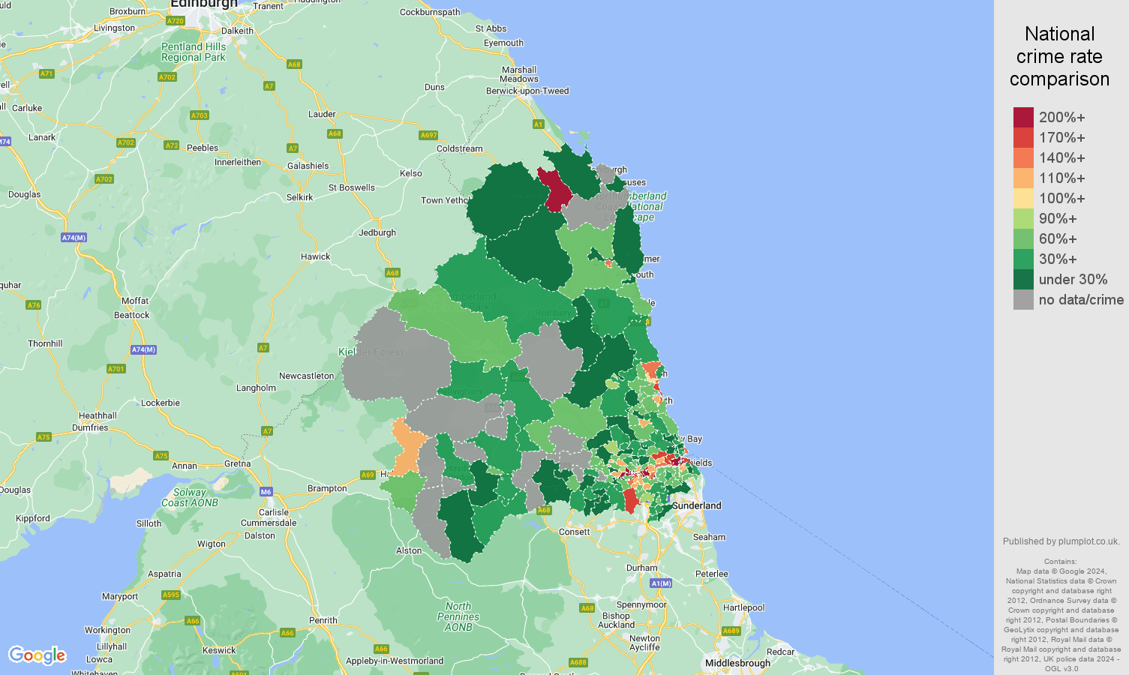This screenshot has width=1129, height=675.
Task: Click the 200%+ dark red legend swatch
Action: point(1023,117)
